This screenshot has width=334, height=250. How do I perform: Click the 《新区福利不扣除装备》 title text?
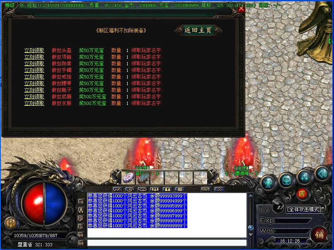(121, 31)
